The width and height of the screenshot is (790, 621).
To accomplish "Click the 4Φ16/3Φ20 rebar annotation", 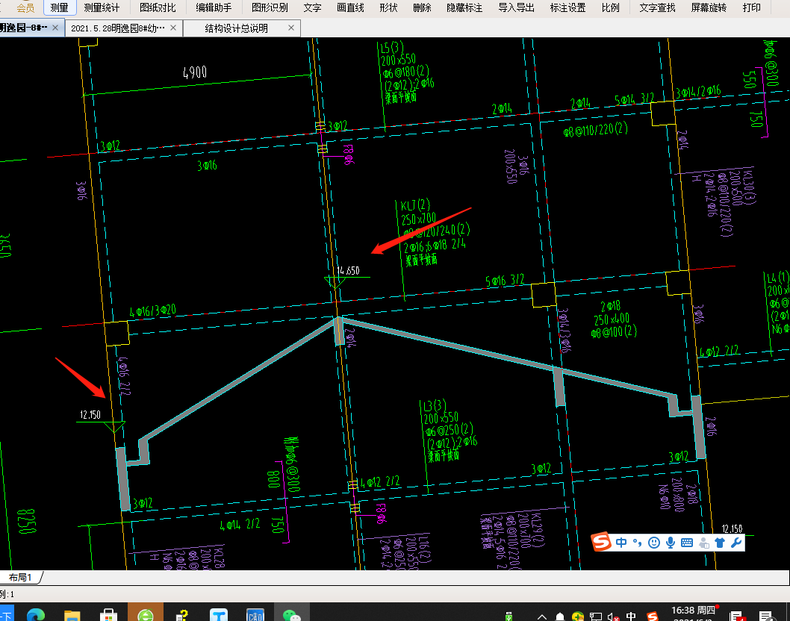I will tap(152, 310).
